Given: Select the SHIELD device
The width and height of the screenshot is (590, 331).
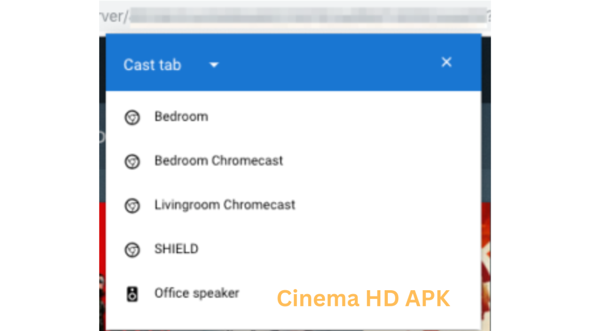Looking at the screenshot, I should [293, 249].
